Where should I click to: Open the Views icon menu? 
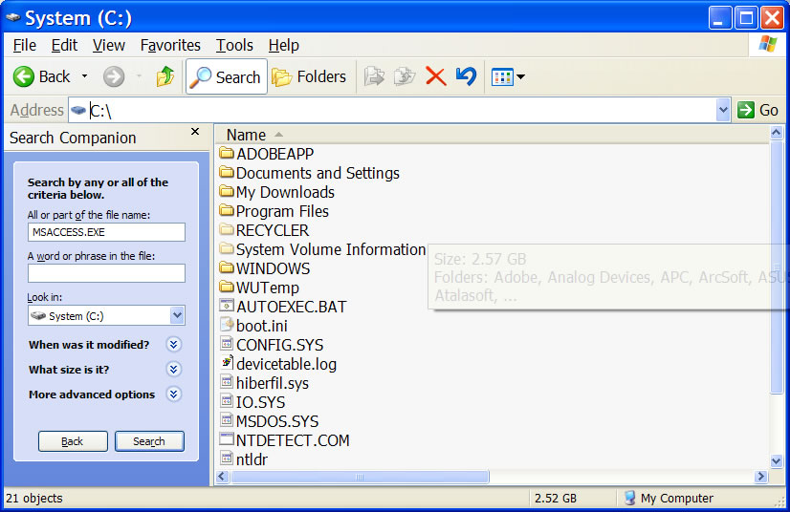click(x=508, y=77)
